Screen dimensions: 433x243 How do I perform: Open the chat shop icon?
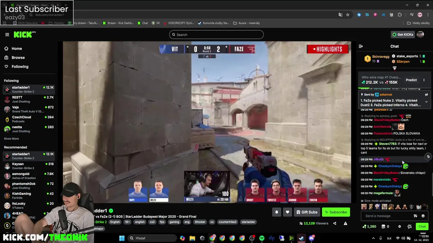(383, 226)
